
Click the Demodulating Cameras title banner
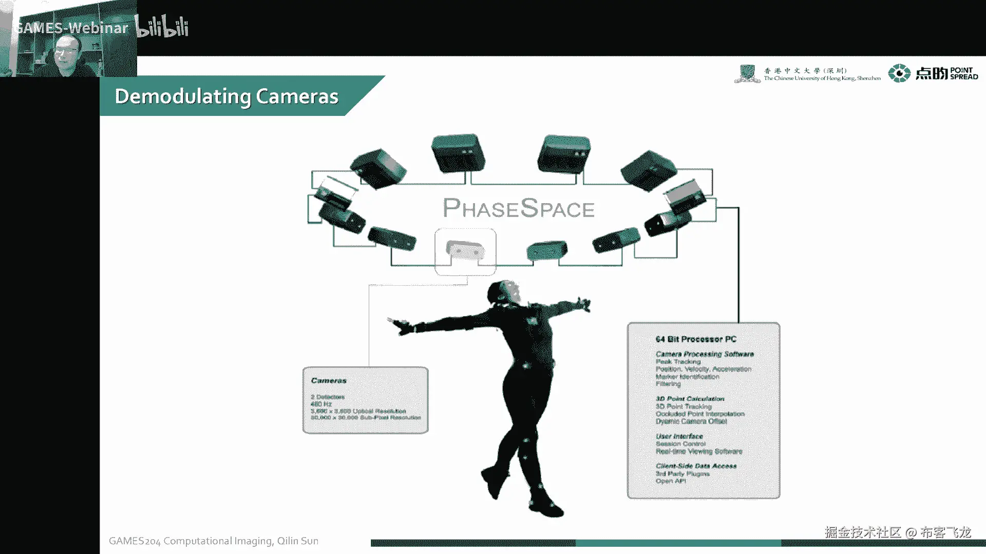[227, 96]
